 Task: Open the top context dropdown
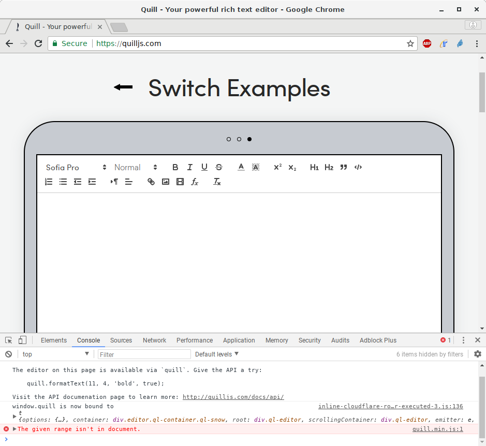(55, 354)
